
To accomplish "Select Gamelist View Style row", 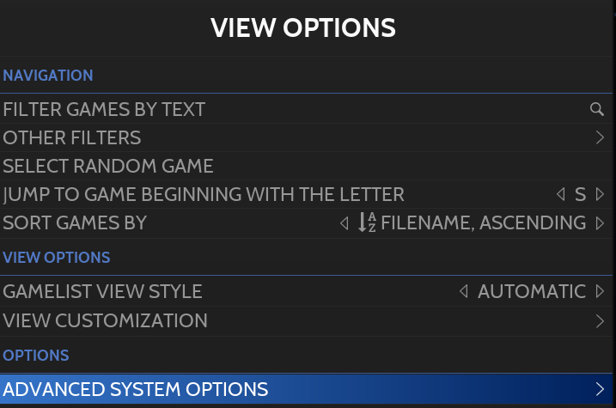I will [102, 292].
